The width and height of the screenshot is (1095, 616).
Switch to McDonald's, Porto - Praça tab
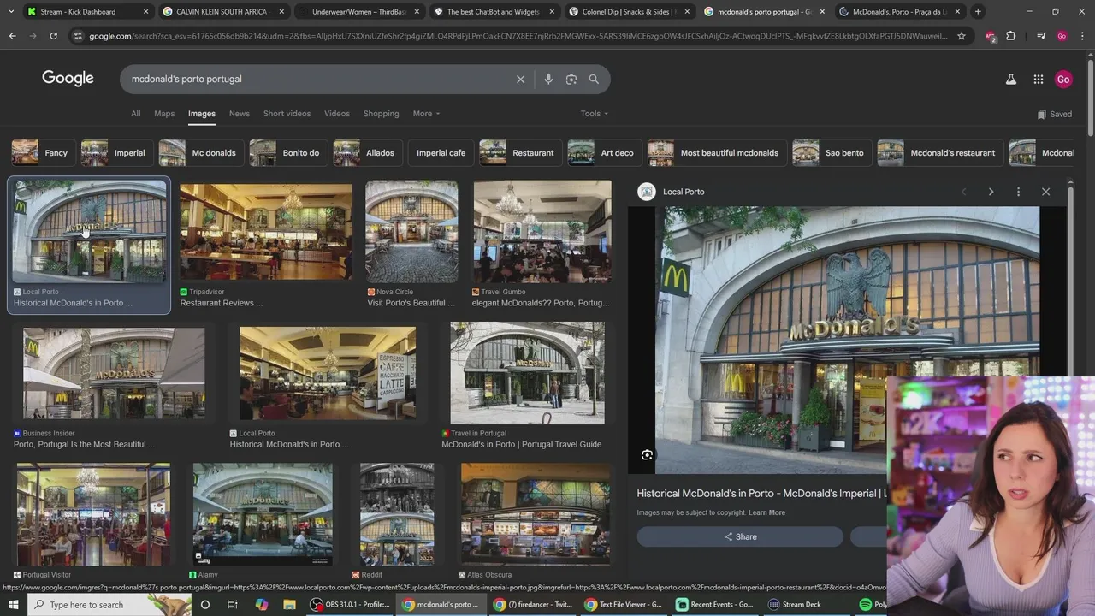pyautogui.click(x=899, y=12)
